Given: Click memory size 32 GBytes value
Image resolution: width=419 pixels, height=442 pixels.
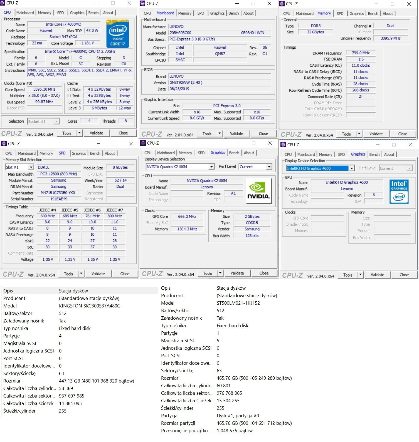Looking at the screenshot, I should pos(316,32).
